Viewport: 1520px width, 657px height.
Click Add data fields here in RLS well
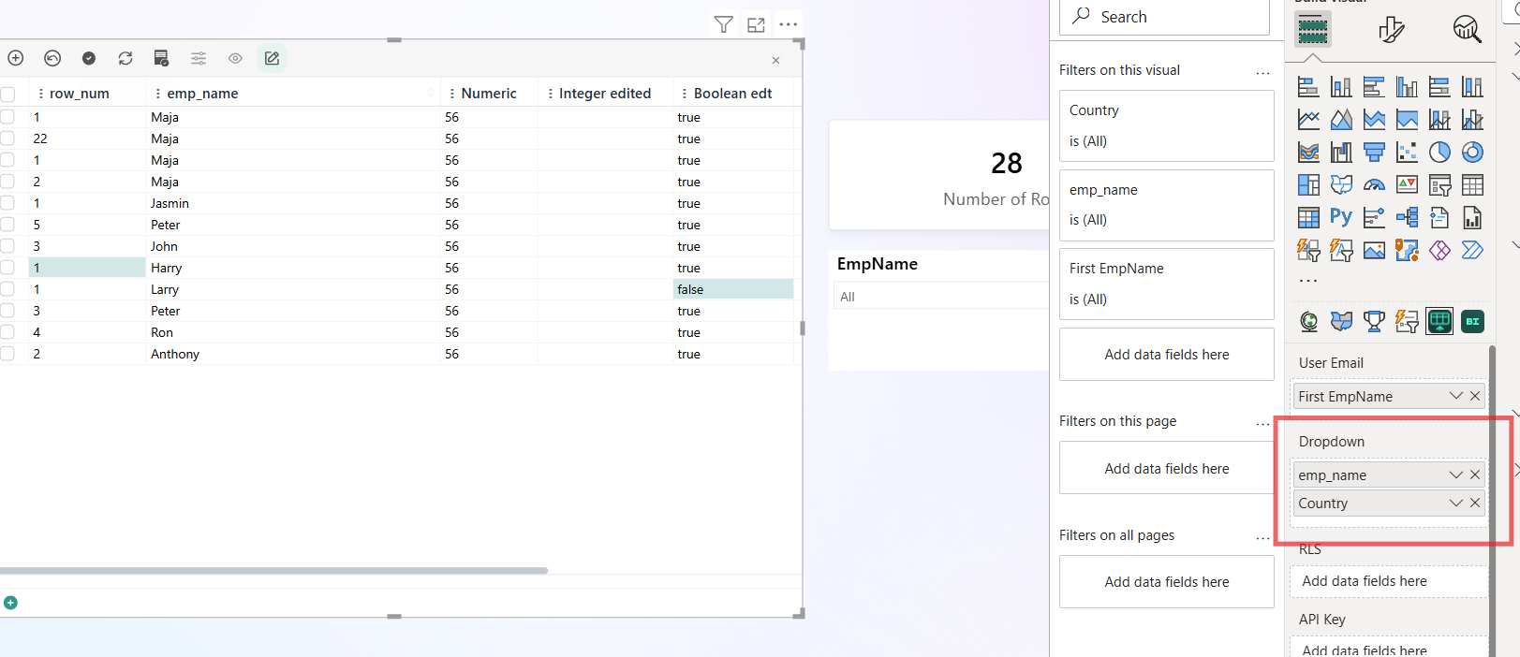pyautogui.click(x=1389, y=581)
